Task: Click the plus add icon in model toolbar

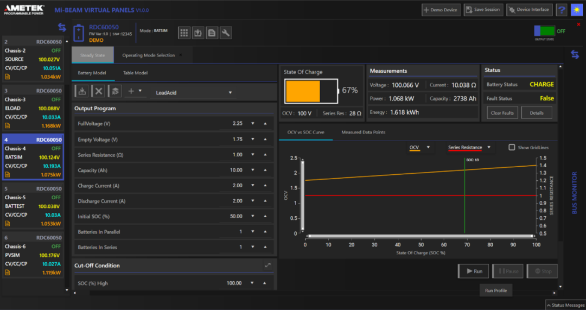Action: click(131, 91)
